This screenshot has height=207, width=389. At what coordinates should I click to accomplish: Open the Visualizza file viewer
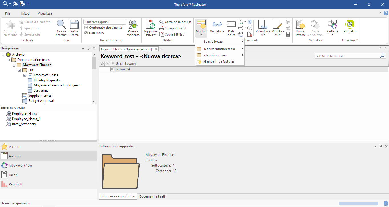pos(262,28)
